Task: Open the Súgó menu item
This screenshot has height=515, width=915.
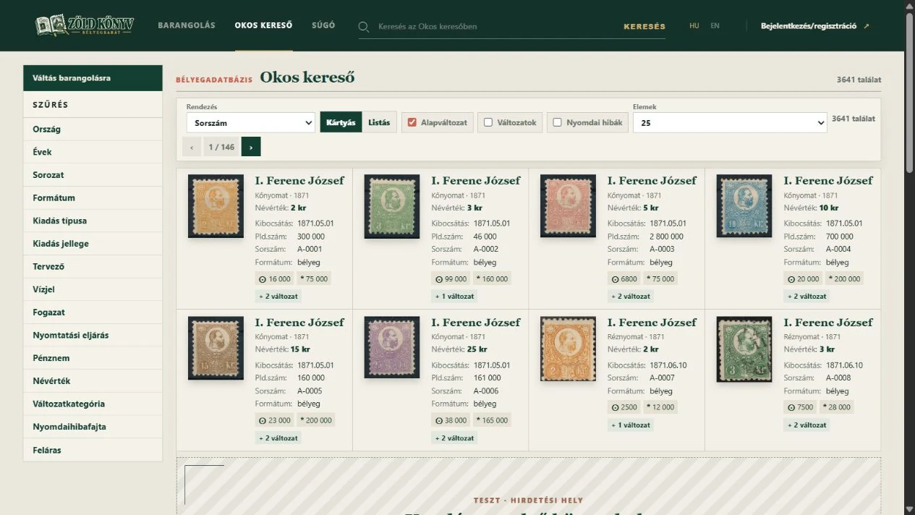Action: 323,25
